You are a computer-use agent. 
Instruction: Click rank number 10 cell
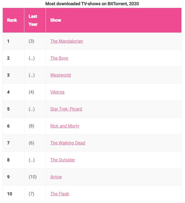pos(10,194)
